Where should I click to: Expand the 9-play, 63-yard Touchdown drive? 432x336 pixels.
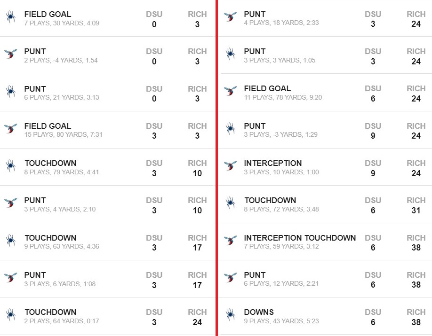pos(50,238)
